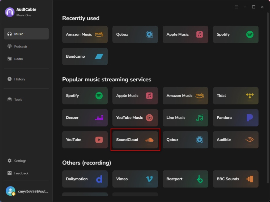
Task: Click the Apple Music icon under Popular services
Action: 149,96
